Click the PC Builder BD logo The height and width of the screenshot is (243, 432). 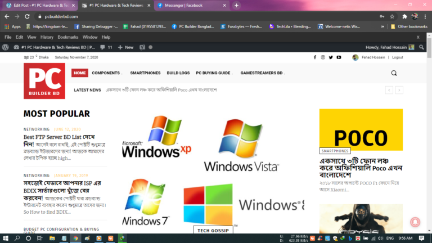(x=44, y=81)
